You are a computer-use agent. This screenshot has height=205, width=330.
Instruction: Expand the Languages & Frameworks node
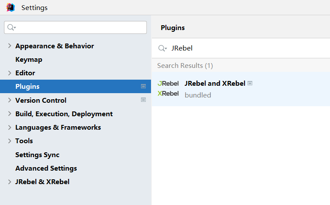pos(10,127)
